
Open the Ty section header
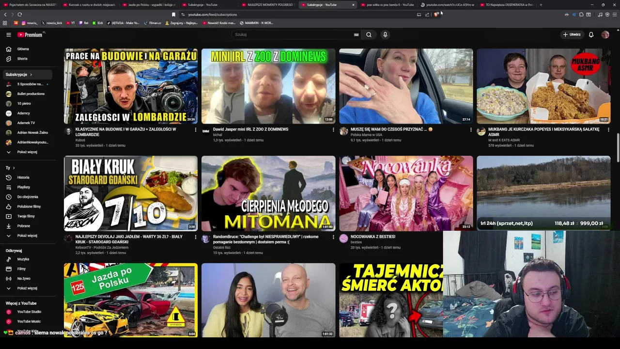coord(10,168)
